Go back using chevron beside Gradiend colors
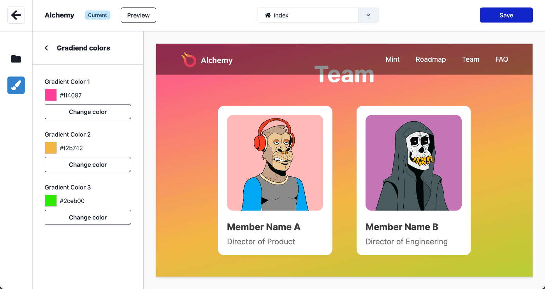Image resolution: width=545 pixels, height=289 pixels. [46, 48]
